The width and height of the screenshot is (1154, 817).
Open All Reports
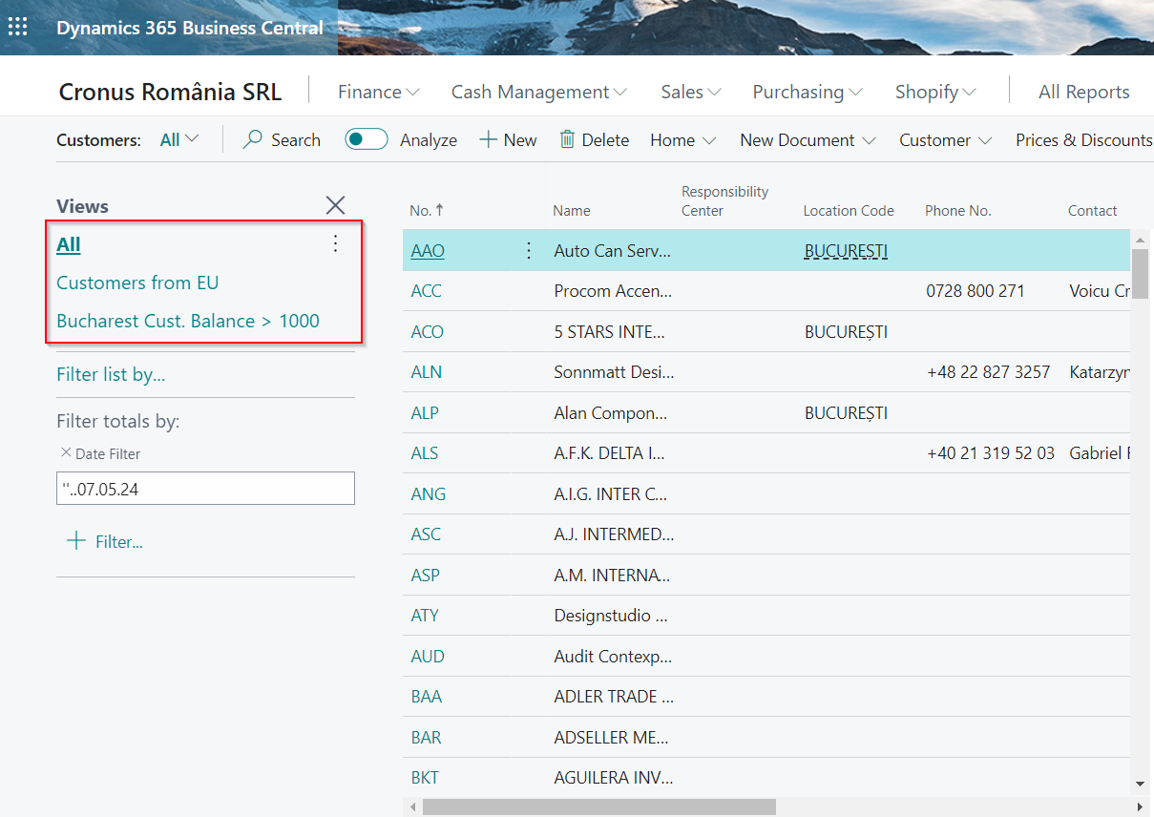coord(1084,92)
